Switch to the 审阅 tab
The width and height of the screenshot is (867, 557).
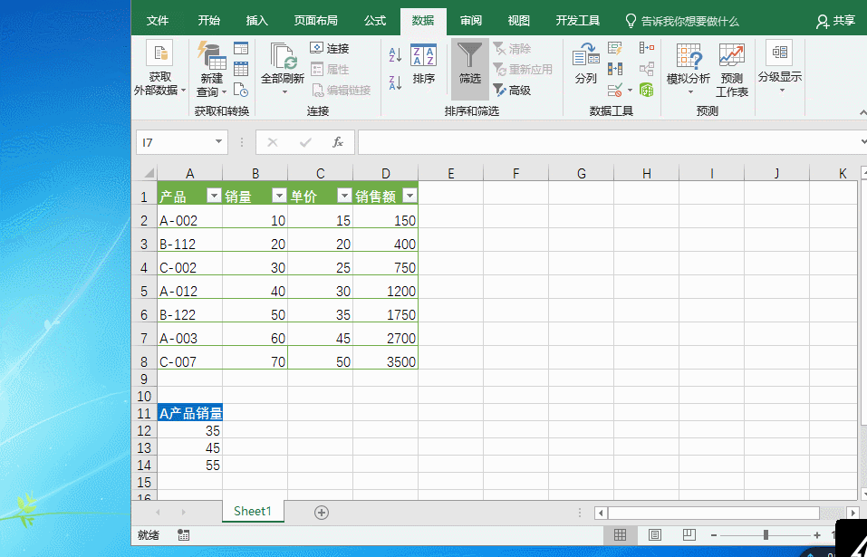point(471,21)
